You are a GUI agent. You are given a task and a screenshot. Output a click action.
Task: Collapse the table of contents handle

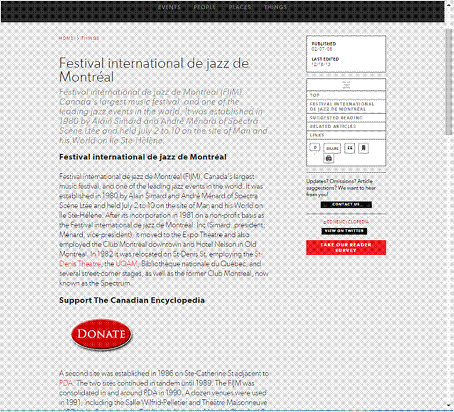tap(346, 85)
